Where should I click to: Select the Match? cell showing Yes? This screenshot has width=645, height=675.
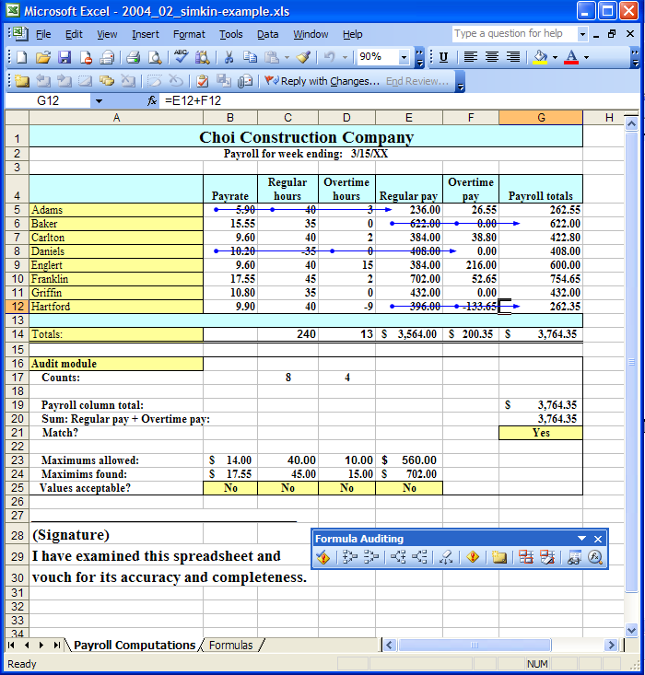click(x=541, y=433)
